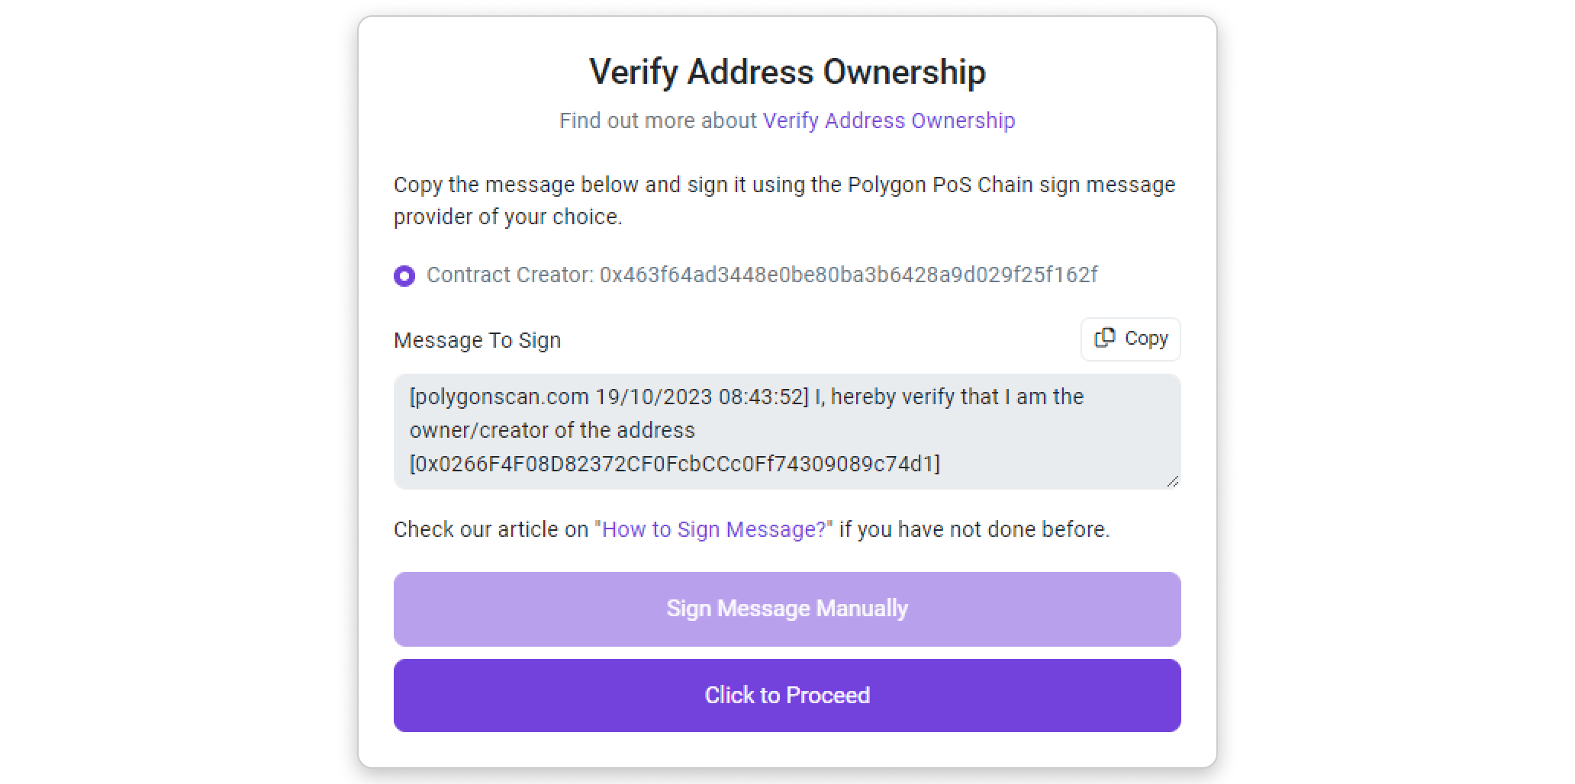Viewport: 1575px width, 784px height.
Task: Open the How to Sign Message? article link
Action: tap(714, 529)
